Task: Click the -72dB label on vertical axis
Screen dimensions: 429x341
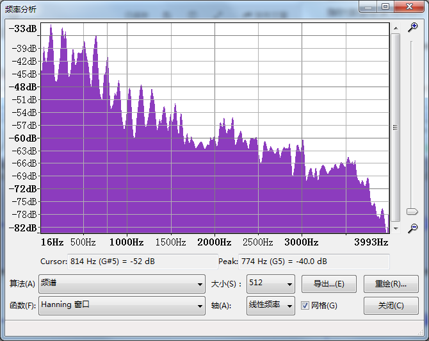Action: (23, 188)
